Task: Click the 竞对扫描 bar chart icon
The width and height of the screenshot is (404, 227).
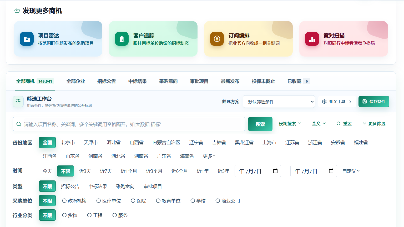Action: coord(312,39)
